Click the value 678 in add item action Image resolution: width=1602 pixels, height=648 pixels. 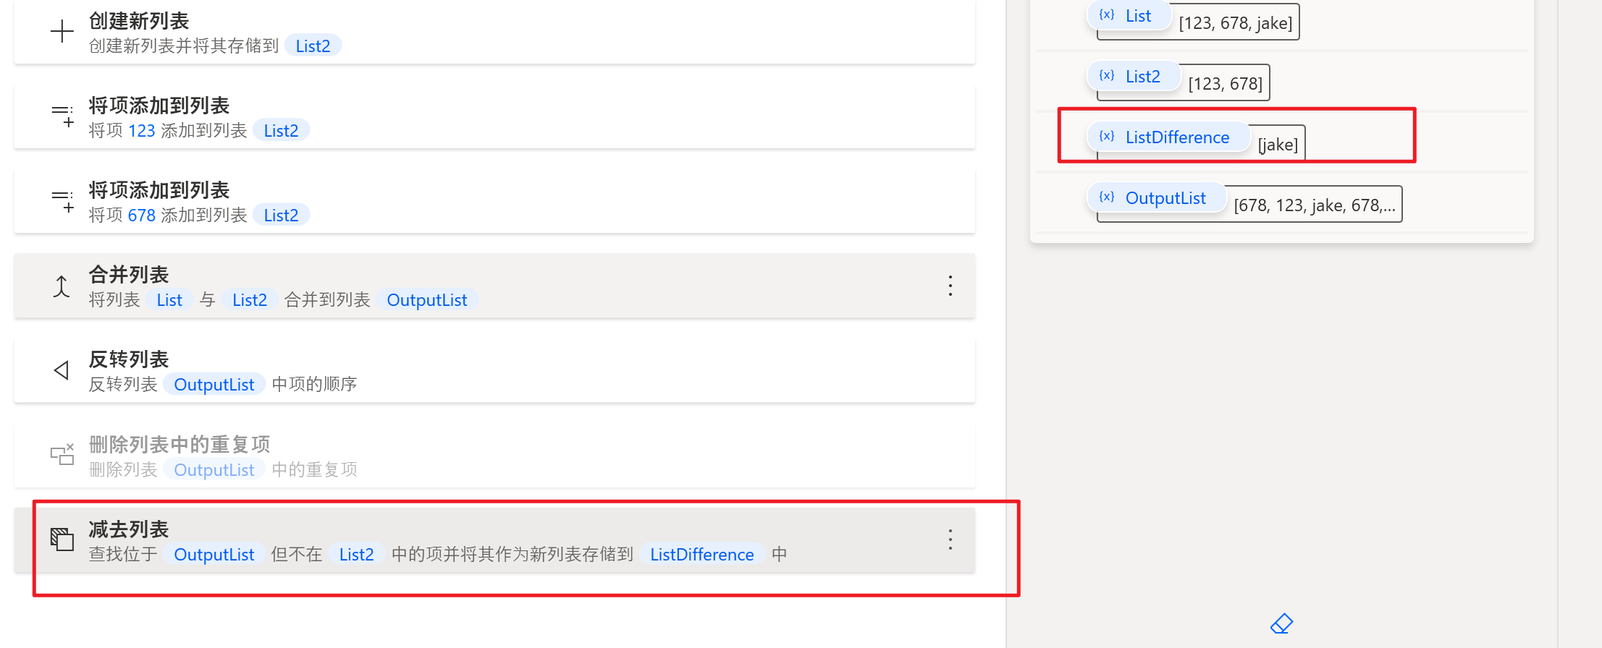pyautogui.click(x=142, y=215)
